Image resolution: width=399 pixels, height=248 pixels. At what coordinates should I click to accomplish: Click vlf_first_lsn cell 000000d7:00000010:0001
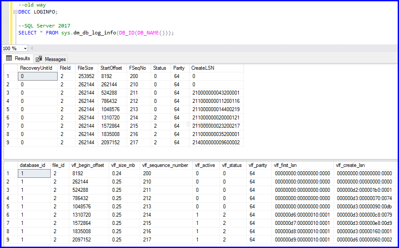click(303, 223)
